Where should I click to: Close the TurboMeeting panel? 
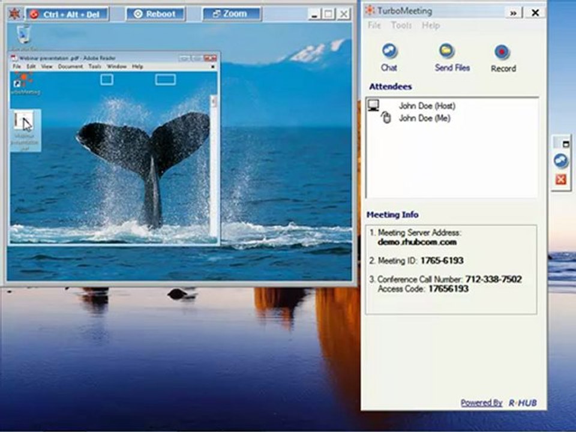click(535, 13)
